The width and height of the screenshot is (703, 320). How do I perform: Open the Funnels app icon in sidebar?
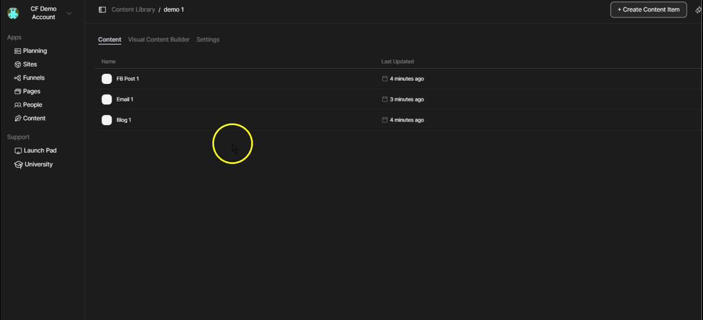[x=17, y=78]
